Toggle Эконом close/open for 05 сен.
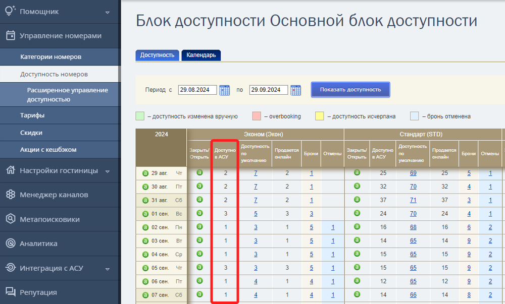The width and height of the screenshot is (505, 304). click(x=199, y=267)
